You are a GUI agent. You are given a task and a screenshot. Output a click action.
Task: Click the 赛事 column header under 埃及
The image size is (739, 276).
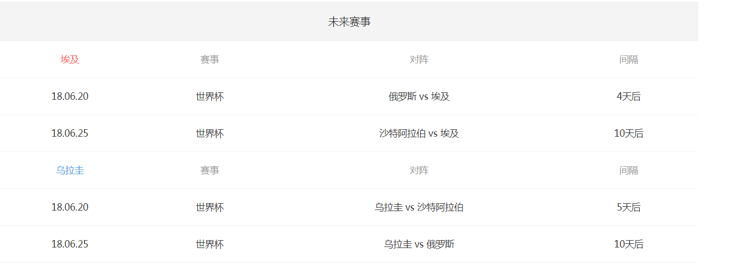pos(210,60)
